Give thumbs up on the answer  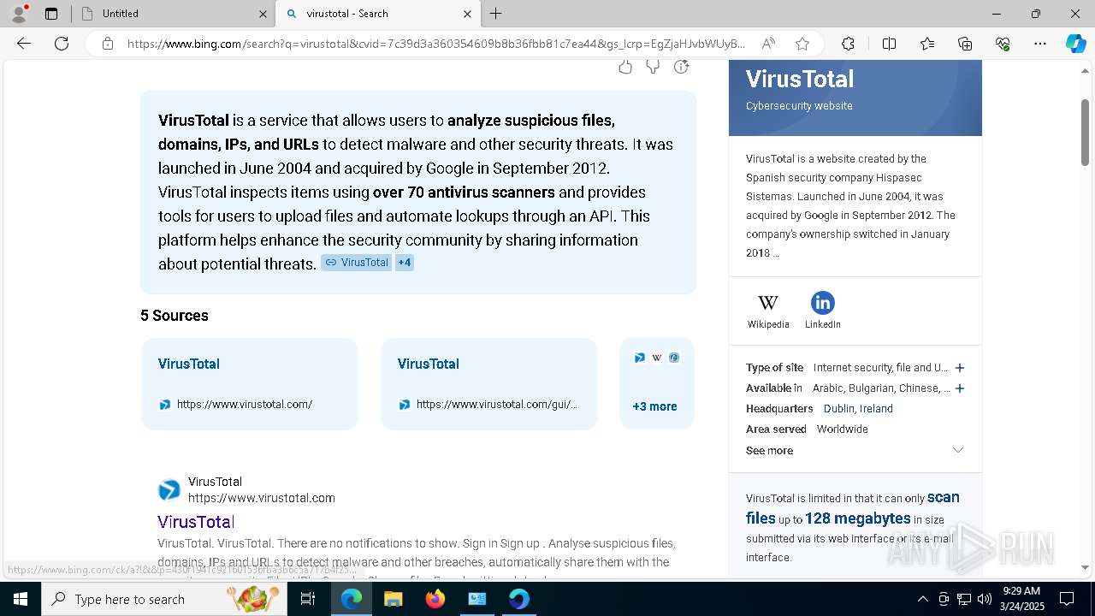(x=625, y=67)
